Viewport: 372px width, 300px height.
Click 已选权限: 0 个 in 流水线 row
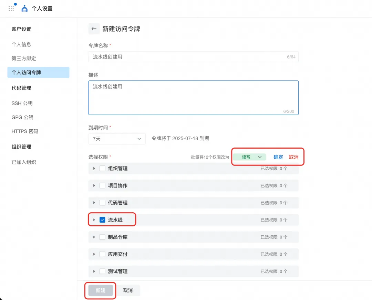point(274,220)
